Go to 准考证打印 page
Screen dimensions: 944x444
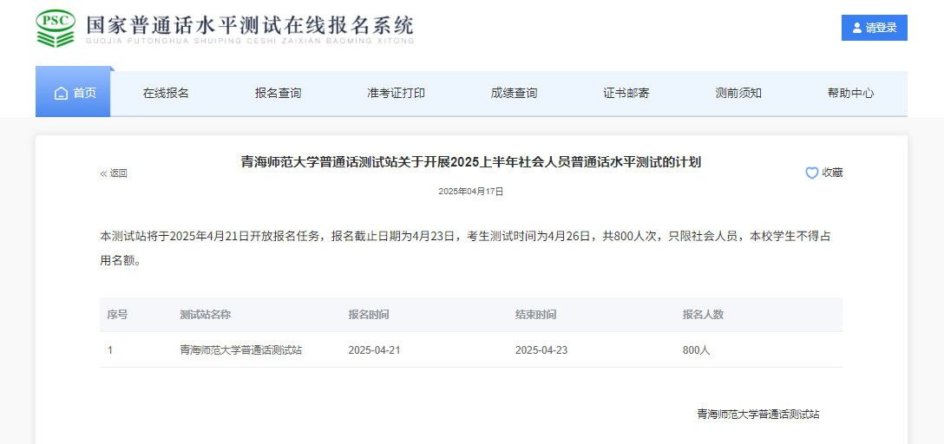click(x=397, y=94)
